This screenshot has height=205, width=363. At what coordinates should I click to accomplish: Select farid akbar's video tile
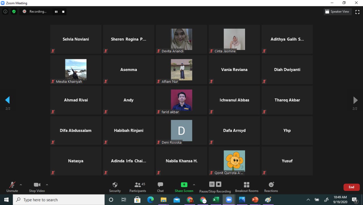(181, 100)
